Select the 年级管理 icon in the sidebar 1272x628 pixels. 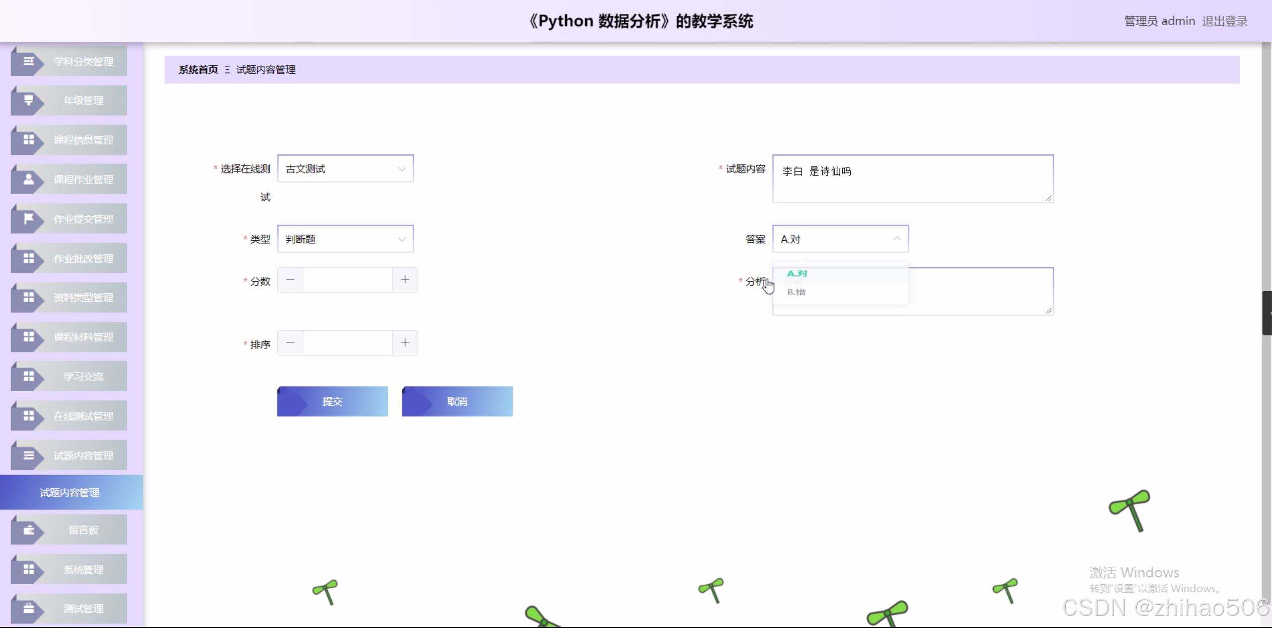click(x=29, y=100)
